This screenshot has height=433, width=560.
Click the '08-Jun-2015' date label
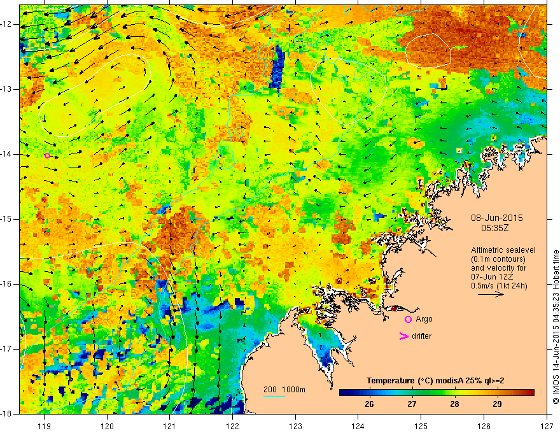(x=497, y=218)
